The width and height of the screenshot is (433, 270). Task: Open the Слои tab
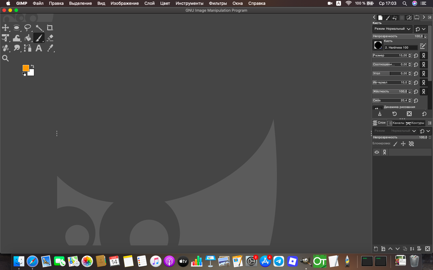(379, 123)
